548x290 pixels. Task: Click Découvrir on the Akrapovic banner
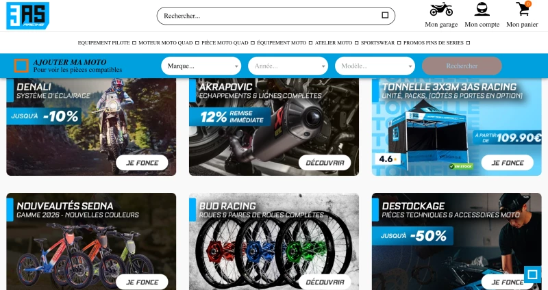325,163
